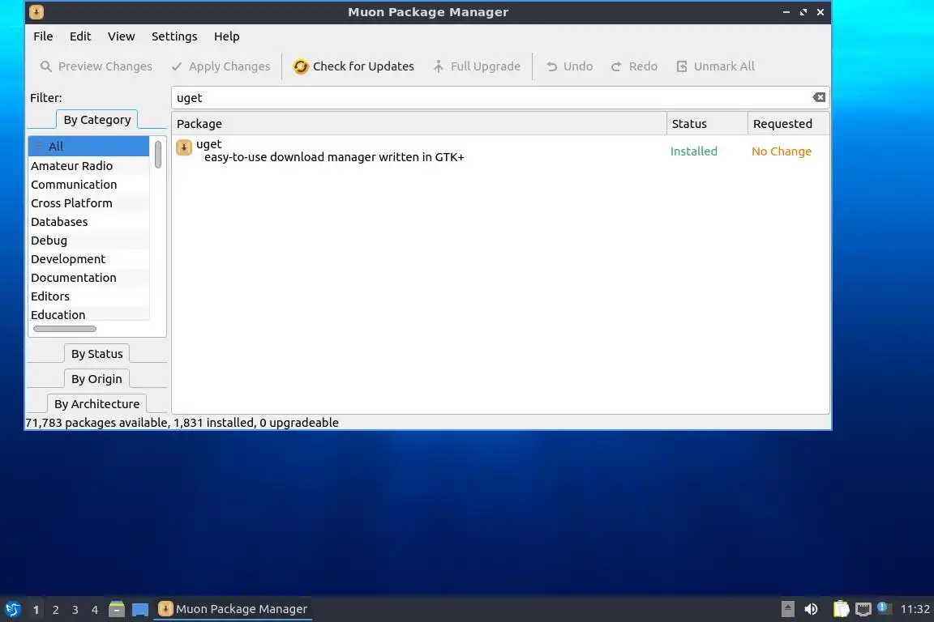Switch to the By Status filter tab

[x=96, y=354]
